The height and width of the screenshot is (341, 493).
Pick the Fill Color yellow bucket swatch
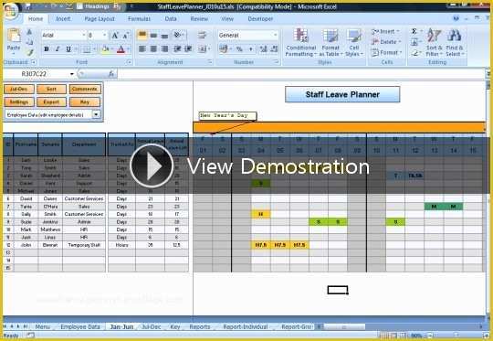pyautogui.click(x=105, y=48)
